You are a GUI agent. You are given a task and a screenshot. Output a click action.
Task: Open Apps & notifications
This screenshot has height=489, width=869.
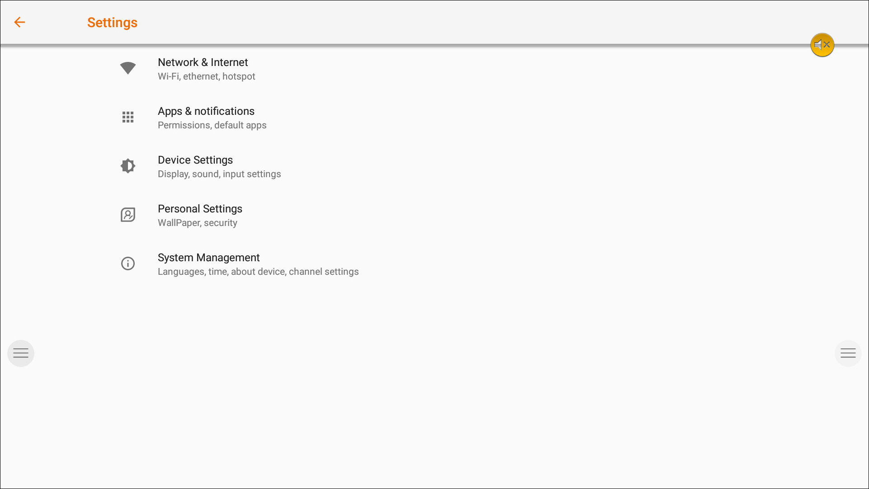point(206,111)
